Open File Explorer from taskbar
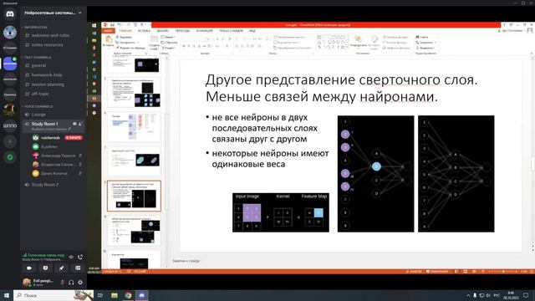 click(115, 295)
